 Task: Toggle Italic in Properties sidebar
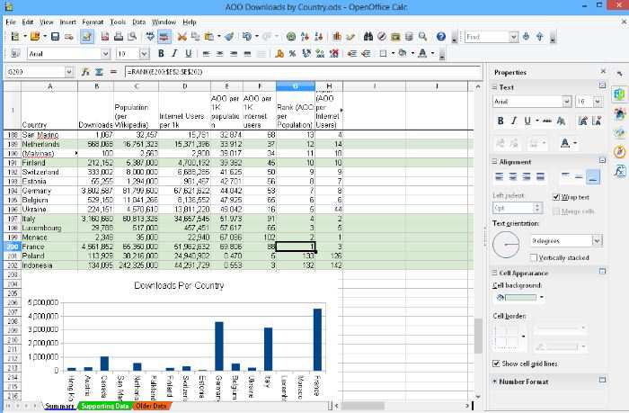pyautogui.click(x=514, y=121)
